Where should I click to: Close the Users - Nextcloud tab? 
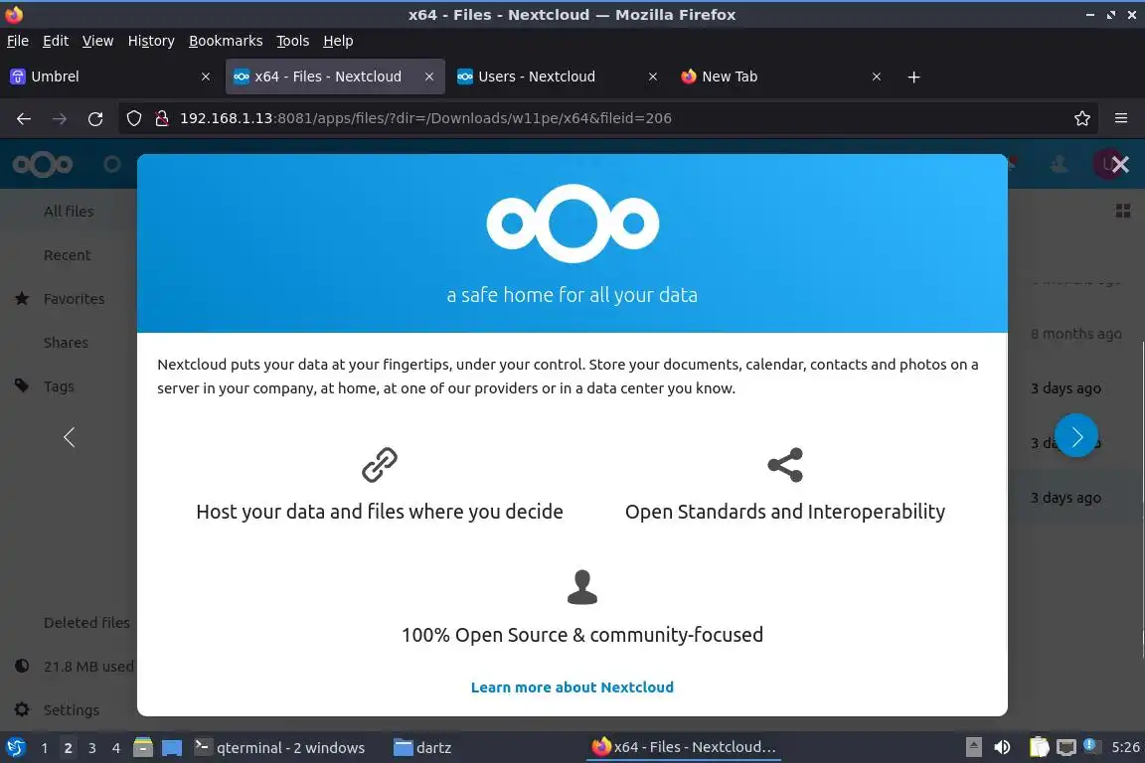coord(653,76)
